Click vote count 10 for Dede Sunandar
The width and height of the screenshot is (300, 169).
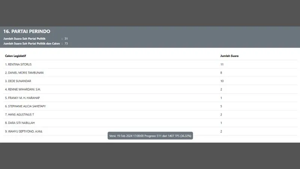(x=222, y=81)
